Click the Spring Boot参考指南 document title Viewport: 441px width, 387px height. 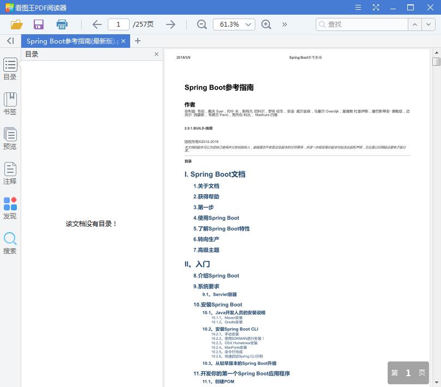(219, 88)
